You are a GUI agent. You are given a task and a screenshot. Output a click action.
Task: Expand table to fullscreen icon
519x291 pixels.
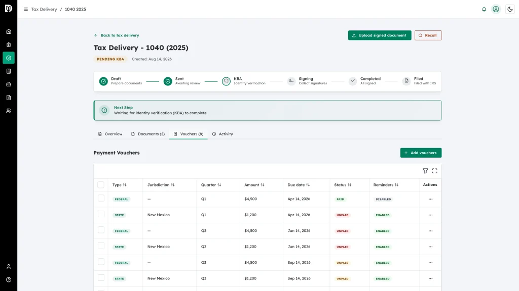point(434,171)
